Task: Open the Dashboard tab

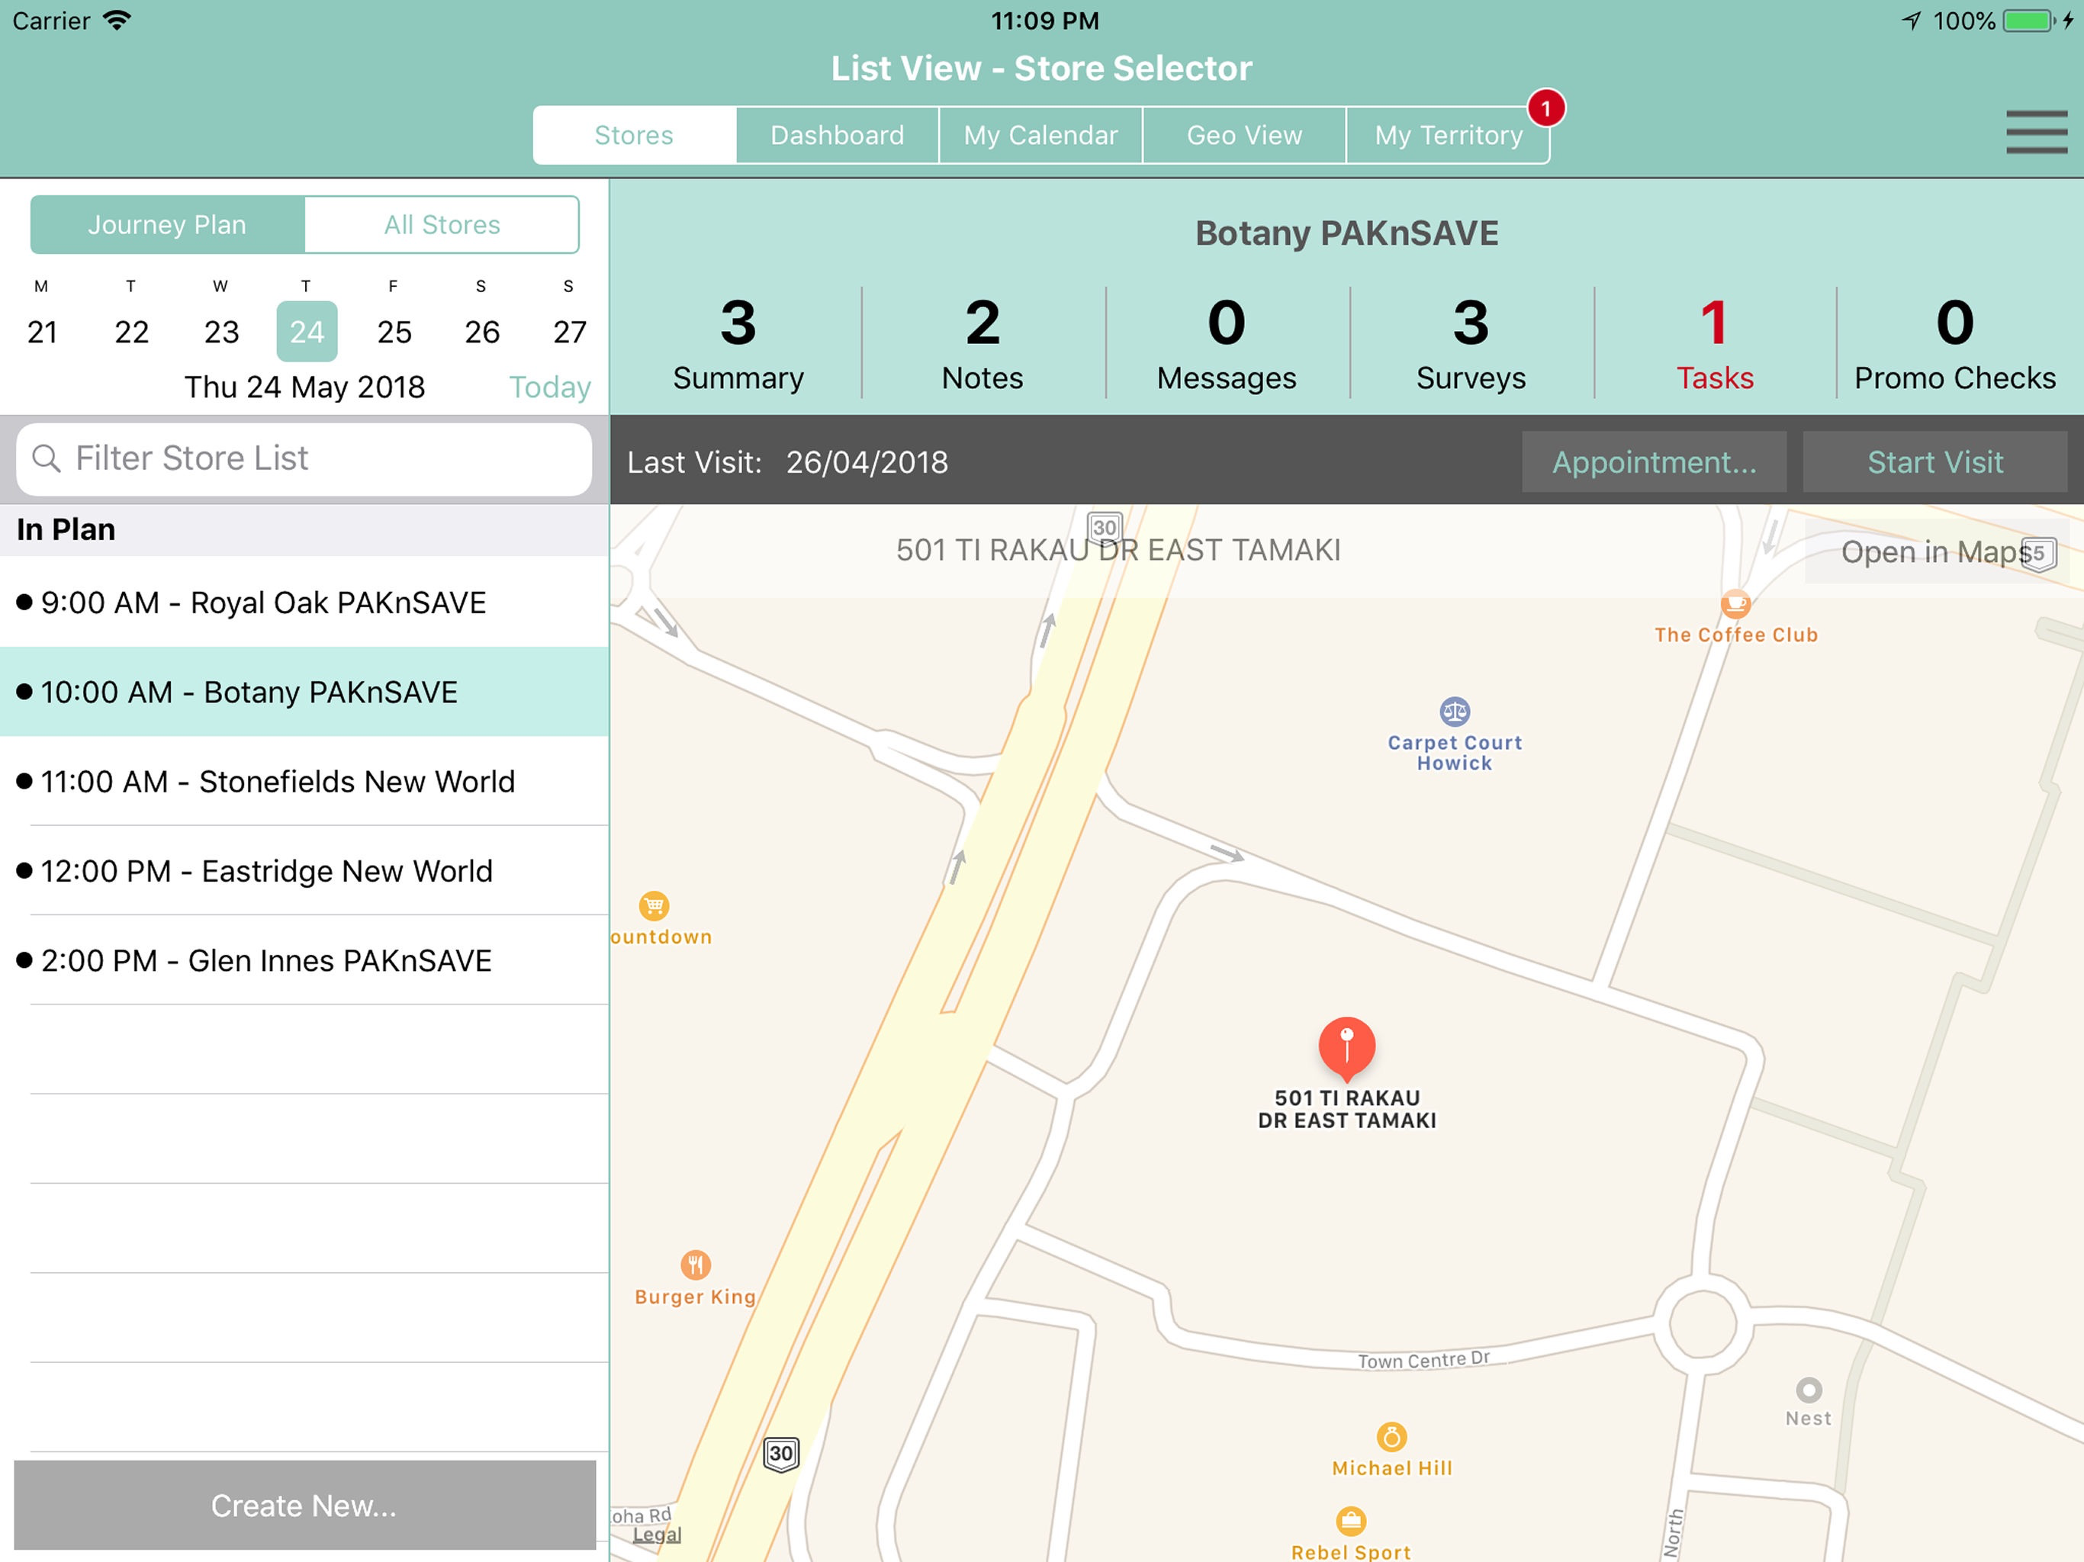Action: point(837,135)
